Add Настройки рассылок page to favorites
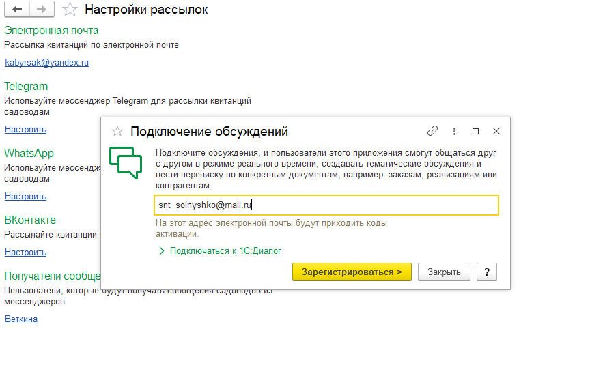The height and width of the screenshot is (374, 605). [69, 10]
